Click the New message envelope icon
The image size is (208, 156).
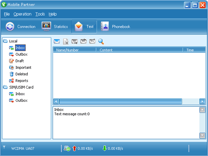(57, 41)
